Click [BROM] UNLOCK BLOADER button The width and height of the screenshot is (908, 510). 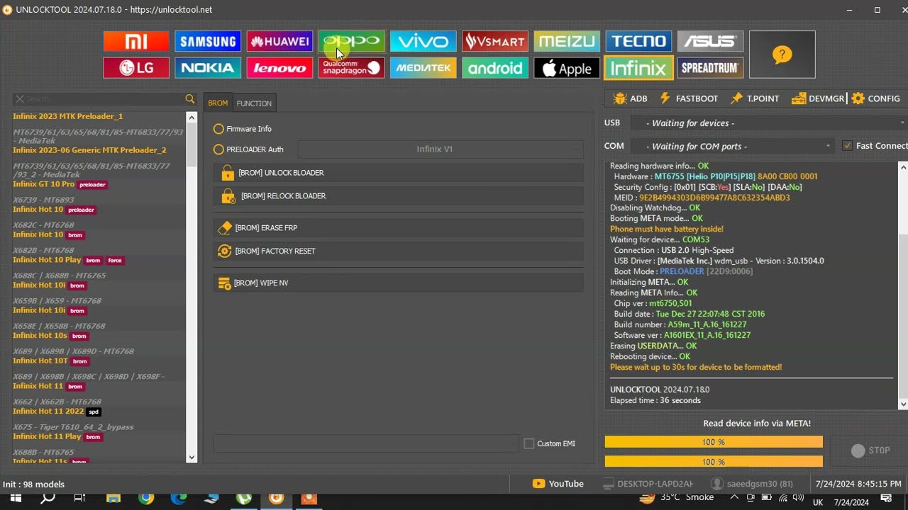click(398, 173)
